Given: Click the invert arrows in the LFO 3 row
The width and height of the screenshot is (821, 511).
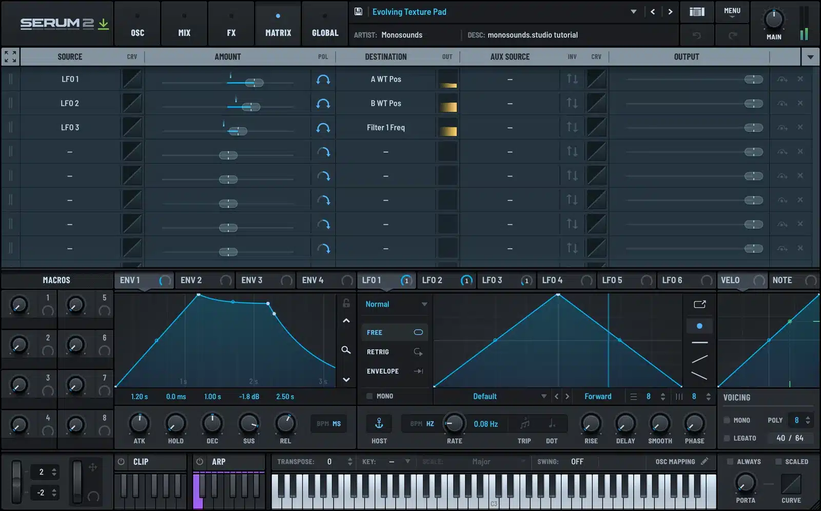Looking at the screenshot, I should 572,127.
